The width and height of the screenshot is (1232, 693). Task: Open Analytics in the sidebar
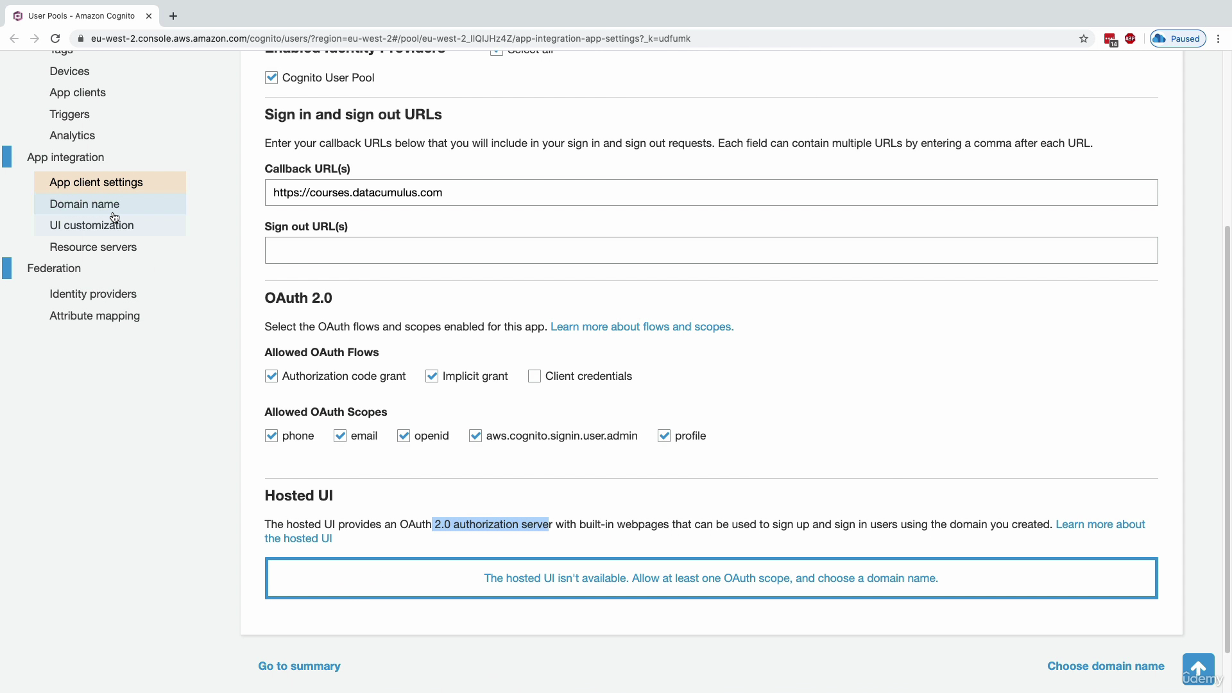pos(72,135)
